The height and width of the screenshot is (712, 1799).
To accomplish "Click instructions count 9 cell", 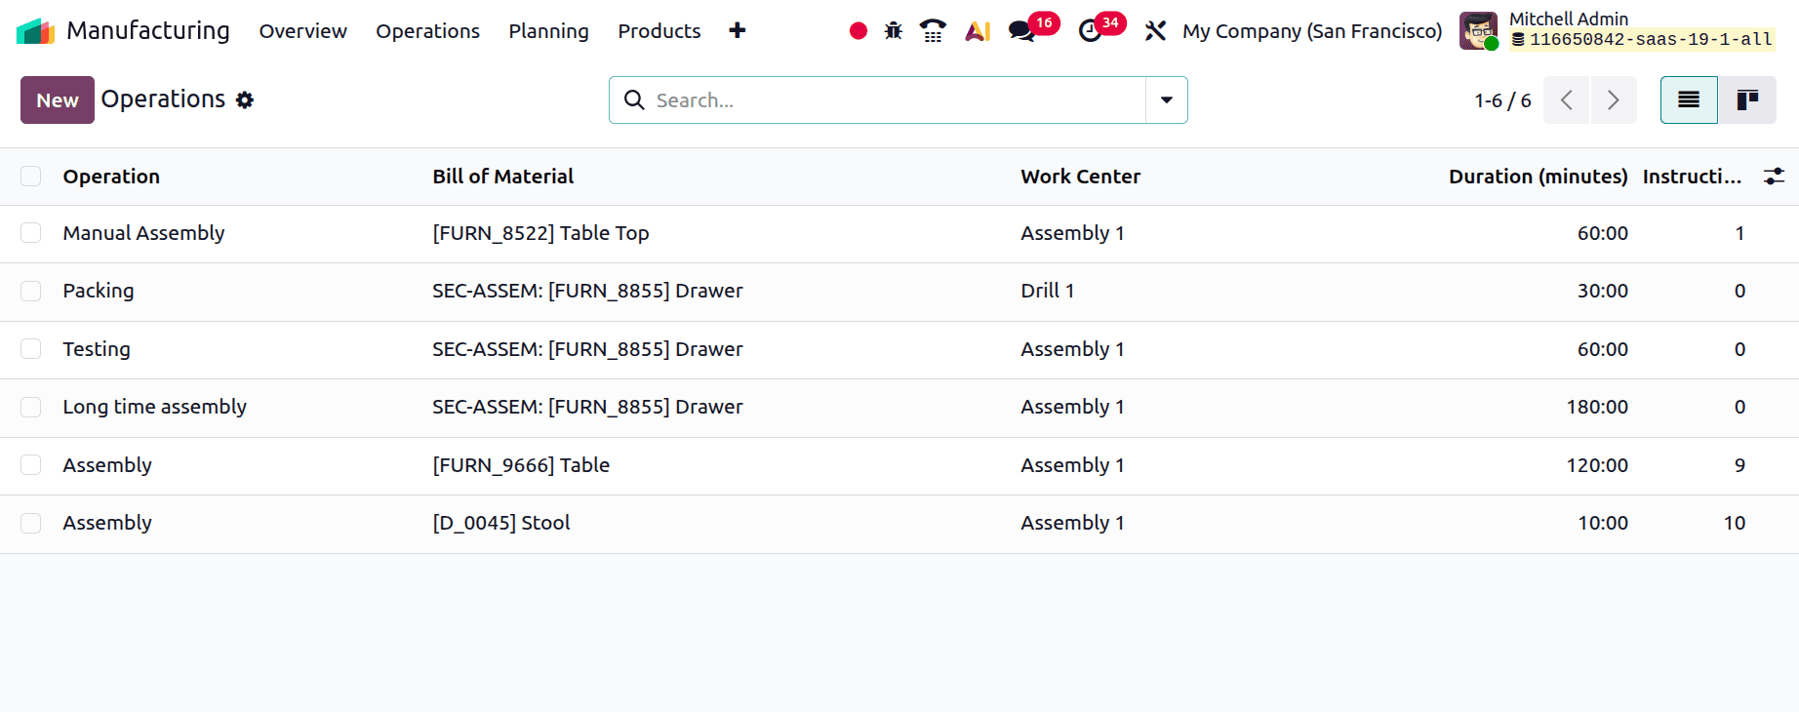I will pos(1739,465).
